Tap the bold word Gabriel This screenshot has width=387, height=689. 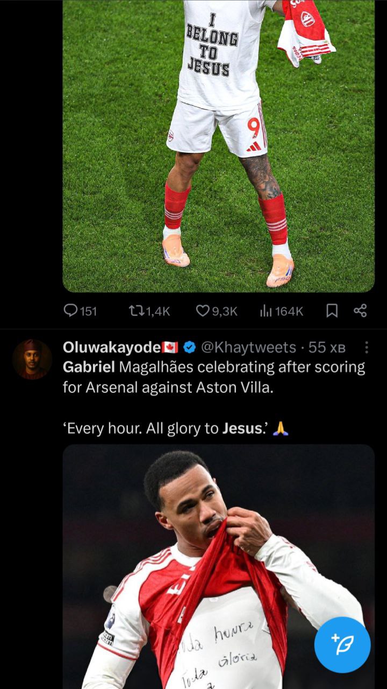coord(88,368)
